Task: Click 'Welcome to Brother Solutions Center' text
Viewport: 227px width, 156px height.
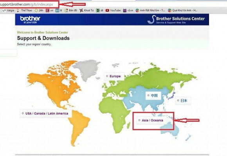Action: (42, 32)
